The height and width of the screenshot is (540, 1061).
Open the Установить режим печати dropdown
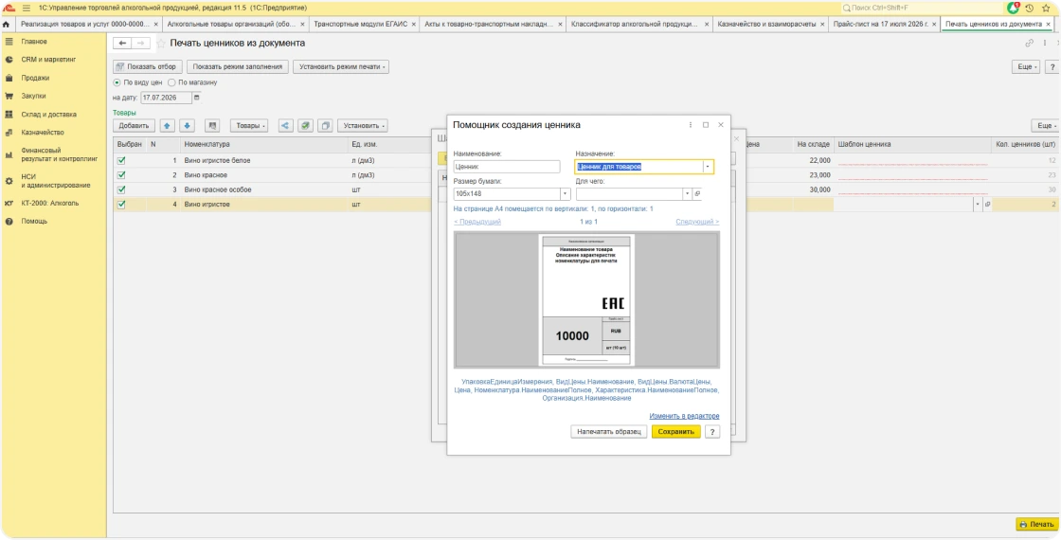tap(341, 67)
